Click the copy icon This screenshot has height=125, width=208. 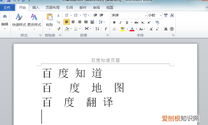[58, 22]
